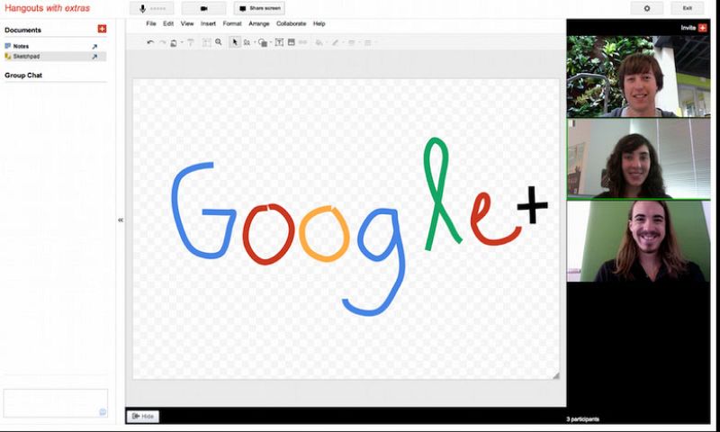This screenshot has height=432, width=720.
Task: Open the settings gear
Action: [x=646, y=8]
